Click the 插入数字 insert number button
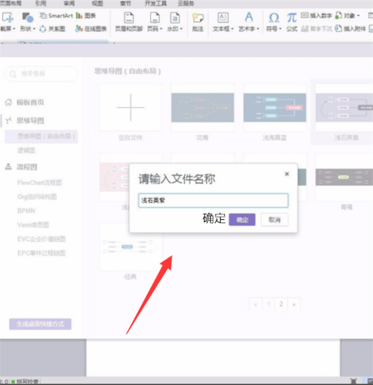Viewport: 373px width, 385px height. (x=316, y=16)
